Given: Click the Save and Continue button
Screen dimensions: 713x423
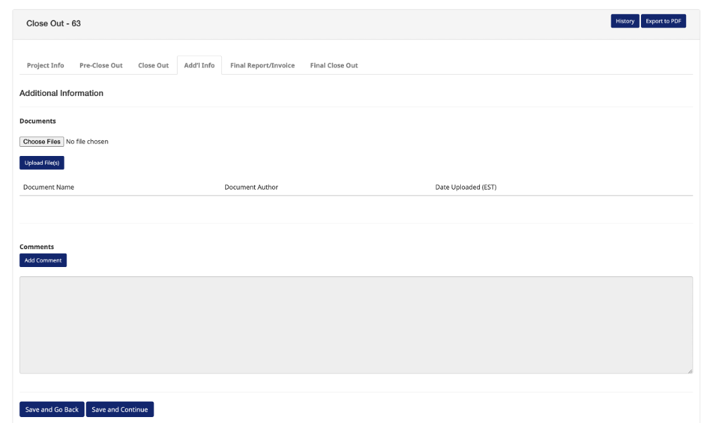Looking at the screenshot, I should [119, 410].
